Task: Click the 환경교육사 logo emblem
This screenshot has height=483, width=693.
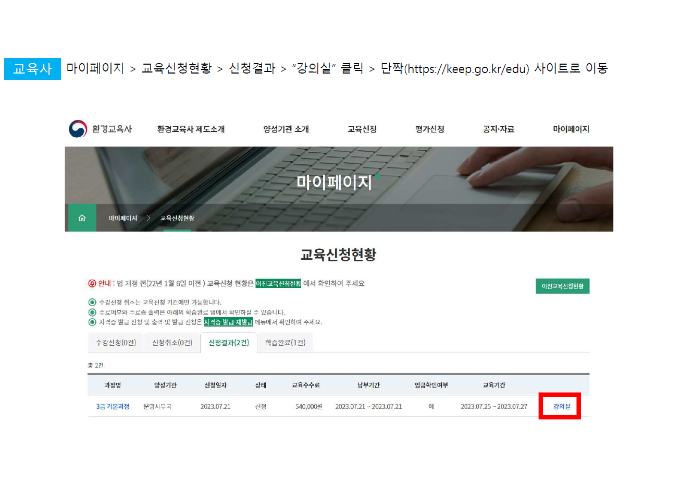Action: 78,129
